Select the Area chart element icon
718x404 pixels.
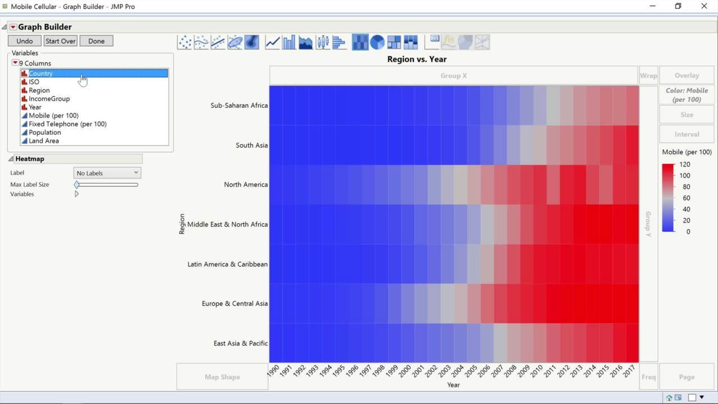click(x=305, y=42)
